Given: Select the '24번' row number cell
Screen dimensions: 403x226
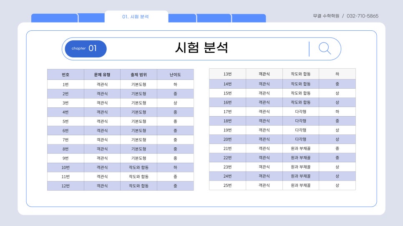Looking at the screenshot, I should 227,176.
